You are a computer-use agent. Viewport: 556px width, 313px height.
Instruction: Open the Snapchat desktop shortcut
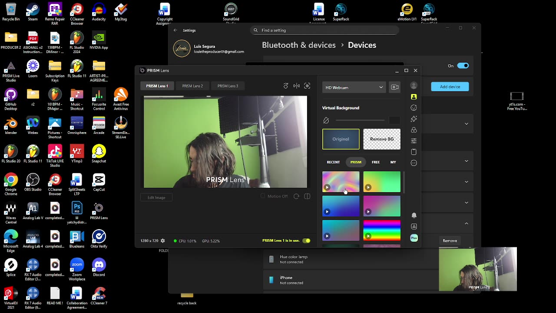pos(99,154)
